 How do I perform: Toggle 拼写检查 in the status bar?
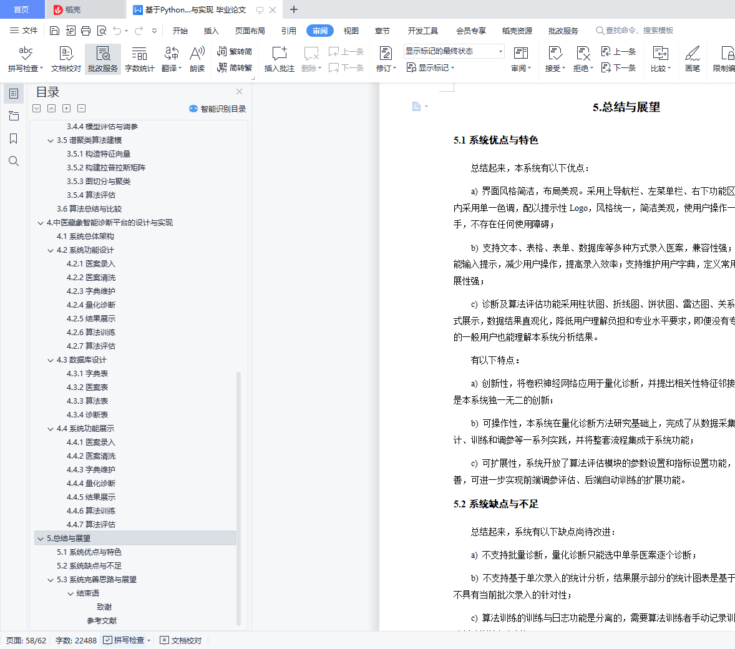click(124, 640)
